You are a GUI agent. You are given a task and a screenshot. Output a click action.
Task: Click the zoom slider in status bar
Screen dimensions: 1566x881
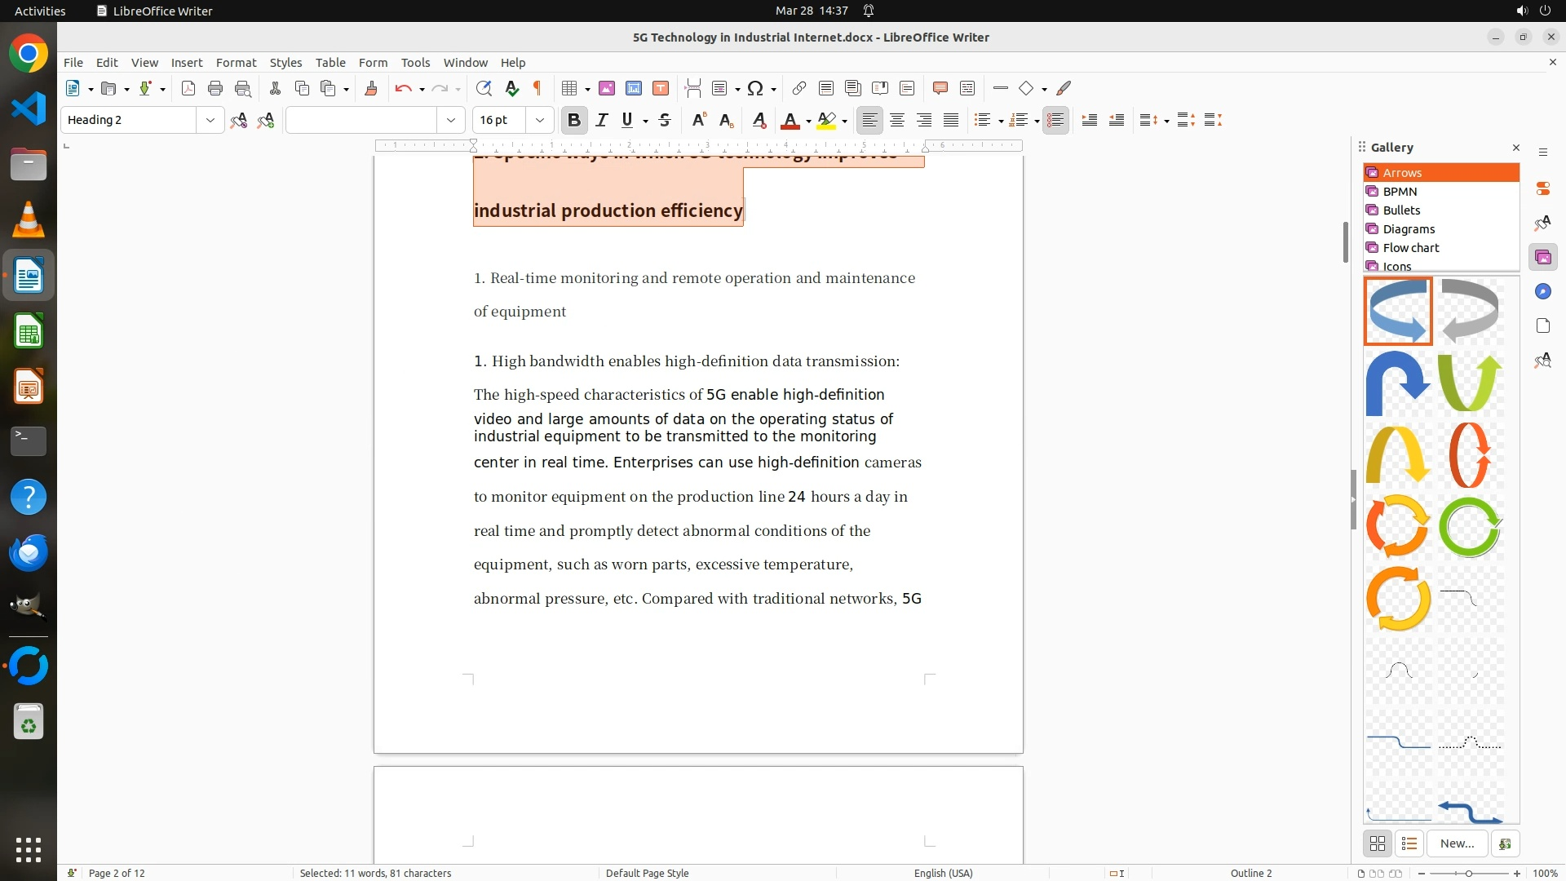click(x=1469, y=873)
